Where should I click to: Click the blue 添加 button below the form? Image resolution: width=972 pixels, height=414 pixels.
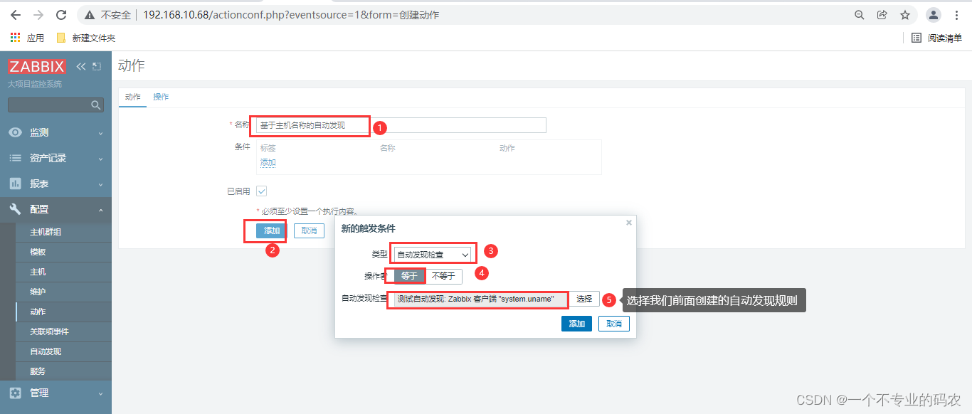click(272, 230)
